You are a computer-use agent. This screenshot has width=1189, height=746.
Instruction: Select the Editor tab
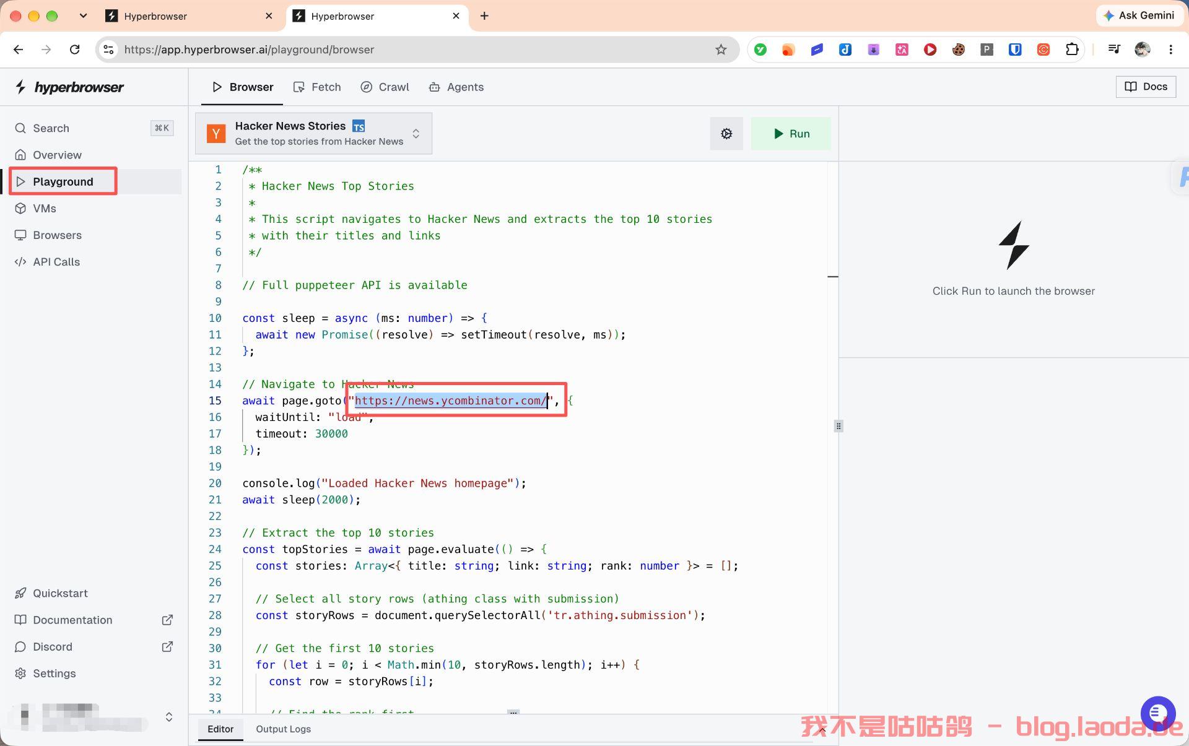[x=220, y=729]
